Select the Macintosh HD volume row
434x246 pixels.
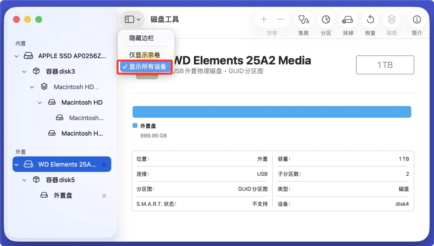(x=62, y=102)
